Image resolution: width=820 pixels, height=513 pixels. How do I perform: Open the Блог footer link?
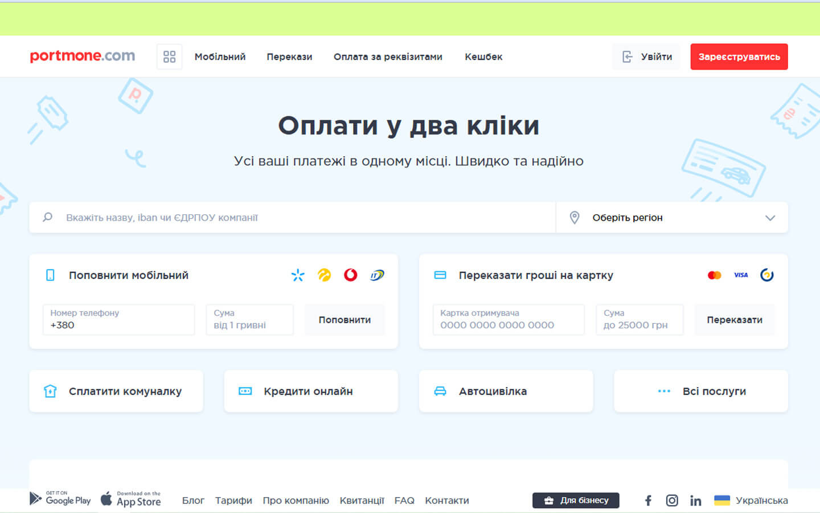tap(193, 500)
